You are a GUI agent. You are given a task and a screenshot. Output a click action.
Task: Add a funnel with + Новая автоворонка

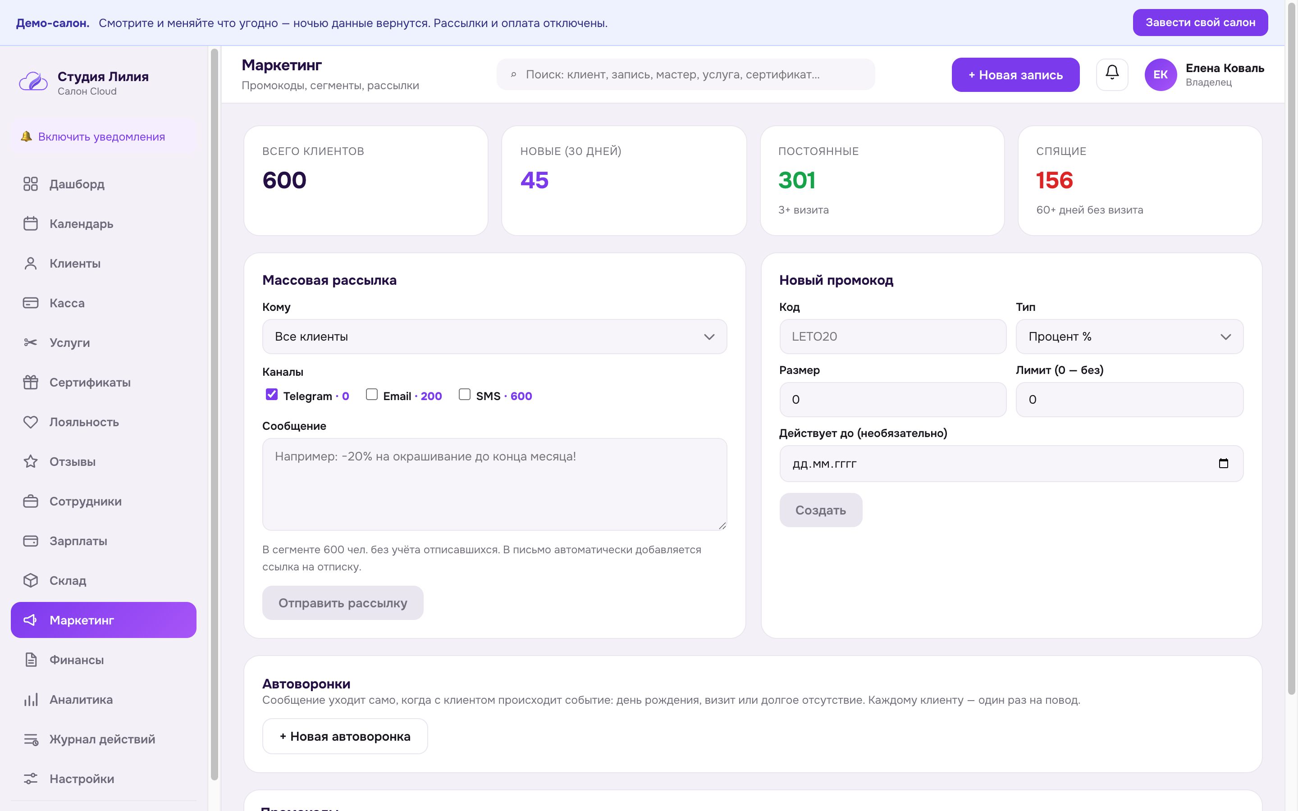345,737
